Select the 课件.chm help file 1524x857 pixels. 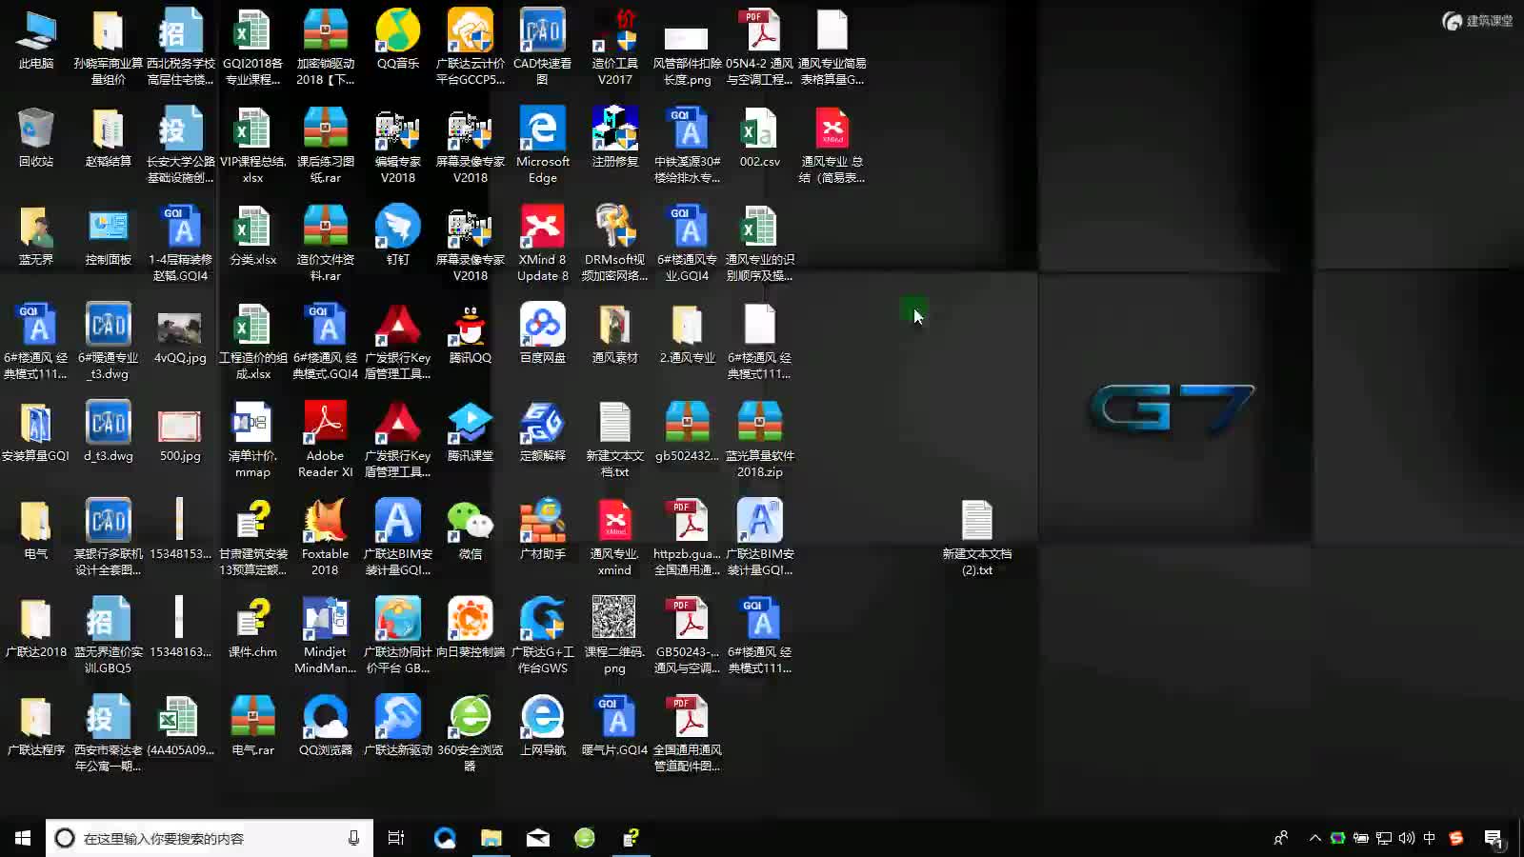coord(253,628)
